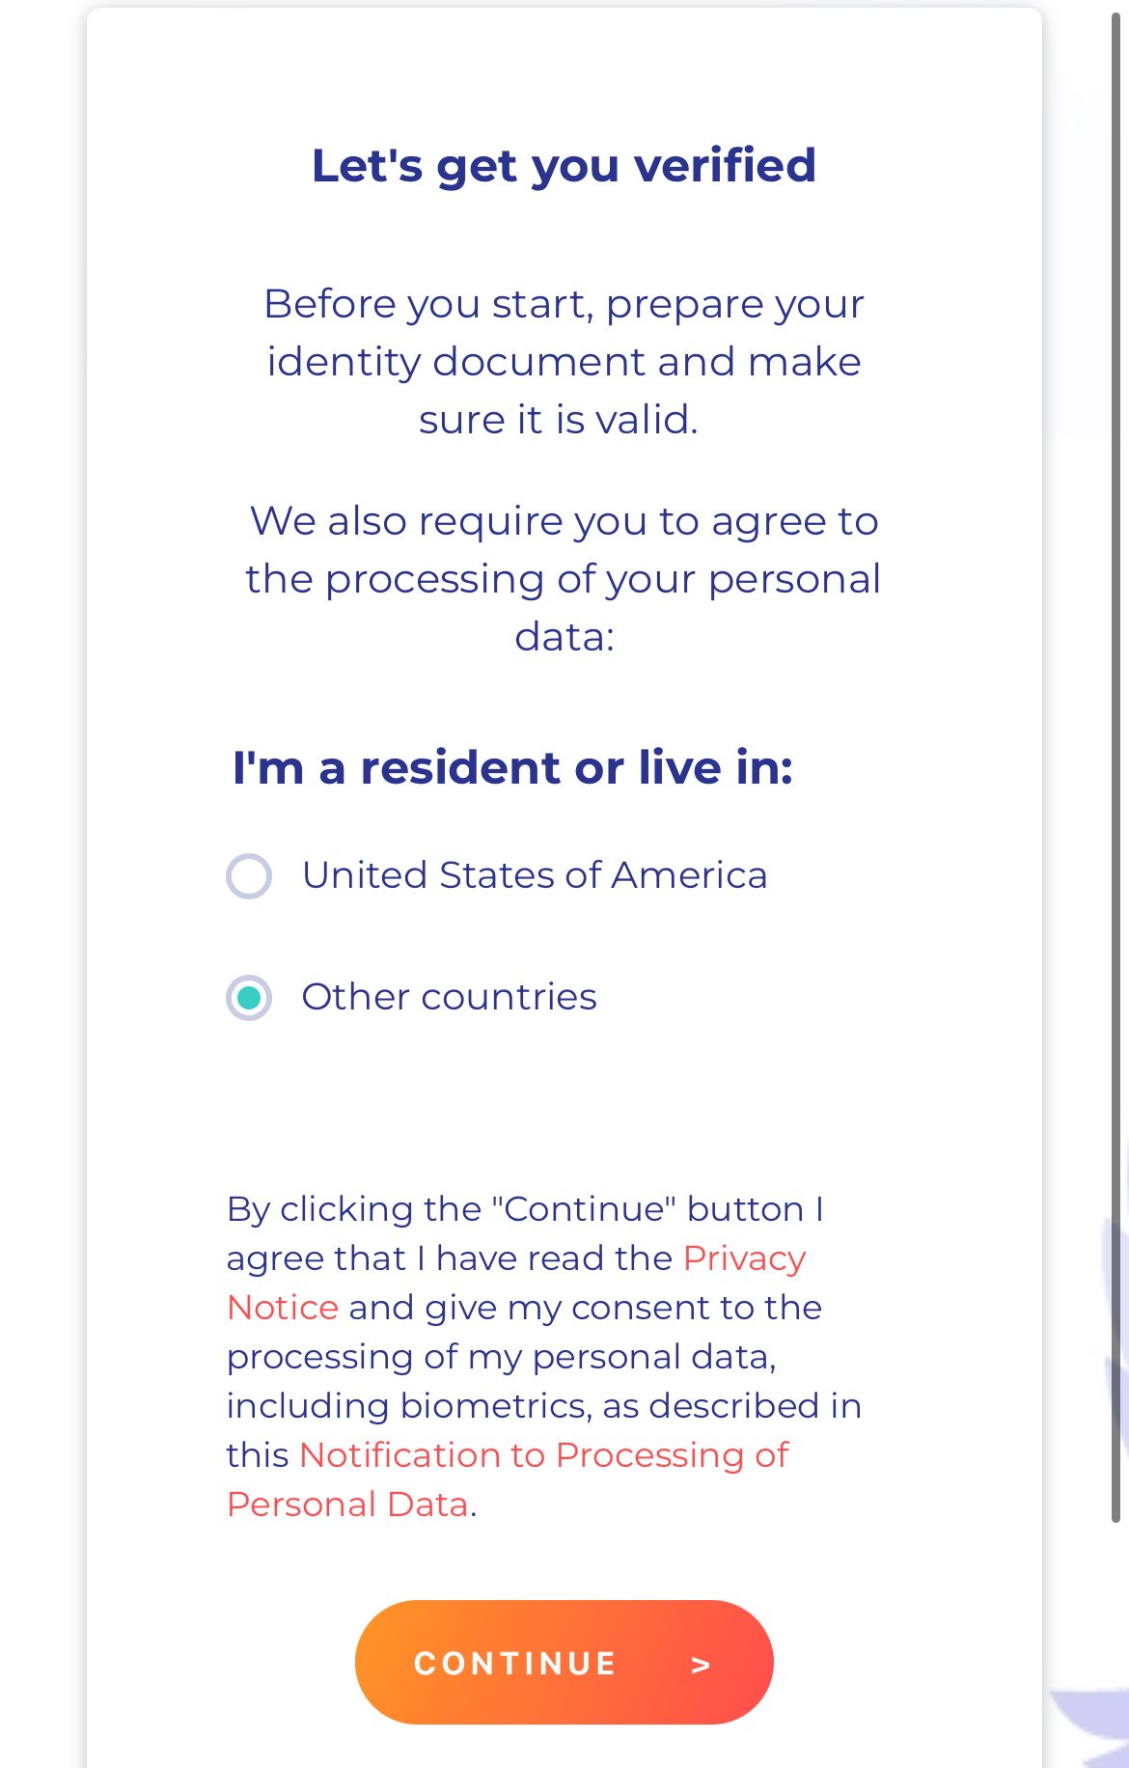Click the "Before you start" paragraph text

(x=564, y=362)
